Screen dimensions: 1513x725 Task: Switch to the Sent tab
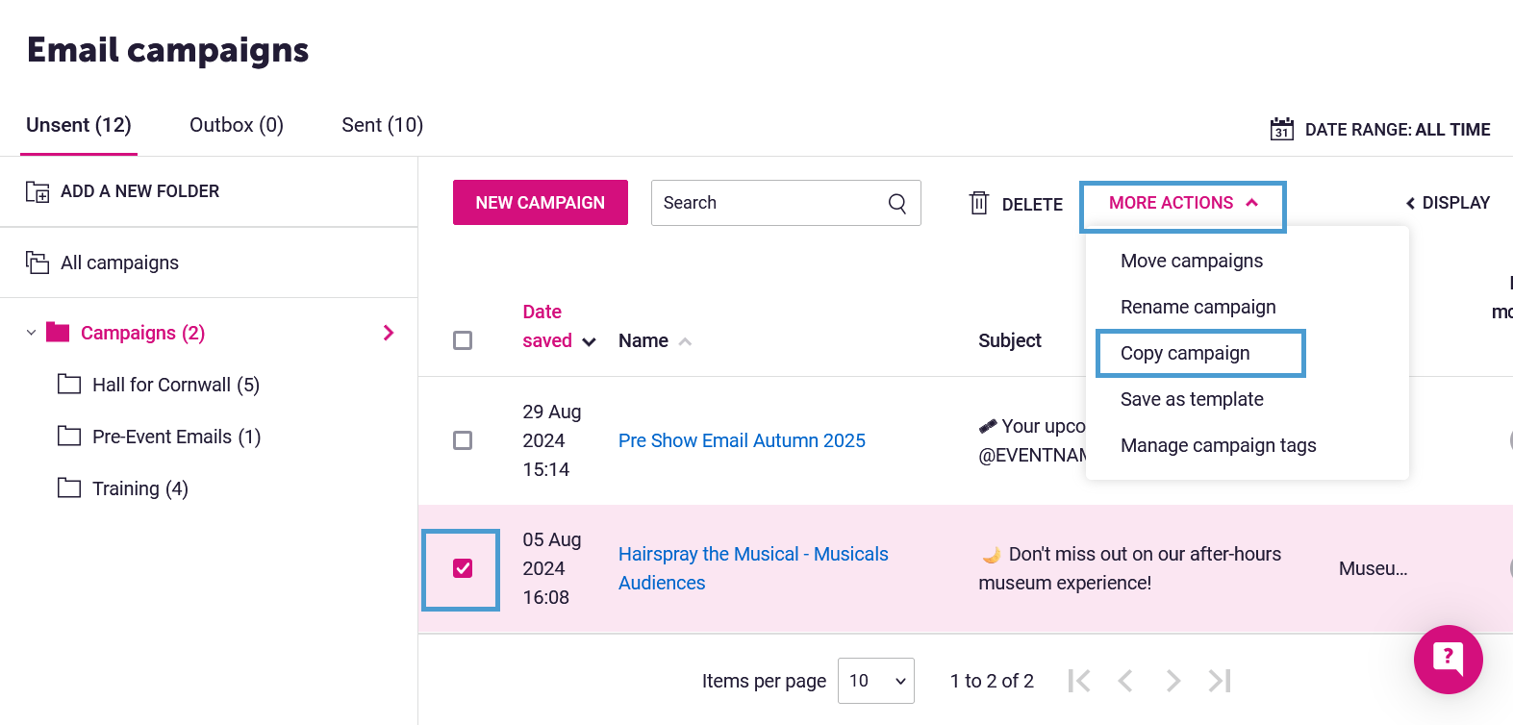(382, 125)
